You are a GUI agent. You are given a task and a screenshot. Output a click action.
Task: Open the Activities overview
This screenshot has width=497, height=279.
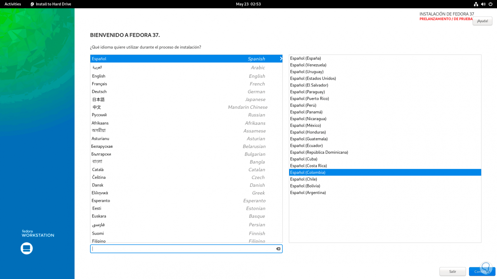(x=13, y=4)
